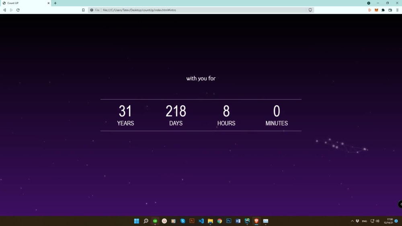Open the green Upwork taskbar app

155,221
